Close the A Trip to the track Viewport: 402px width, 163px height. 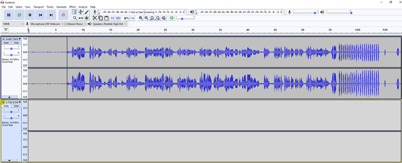click(3, 102)
